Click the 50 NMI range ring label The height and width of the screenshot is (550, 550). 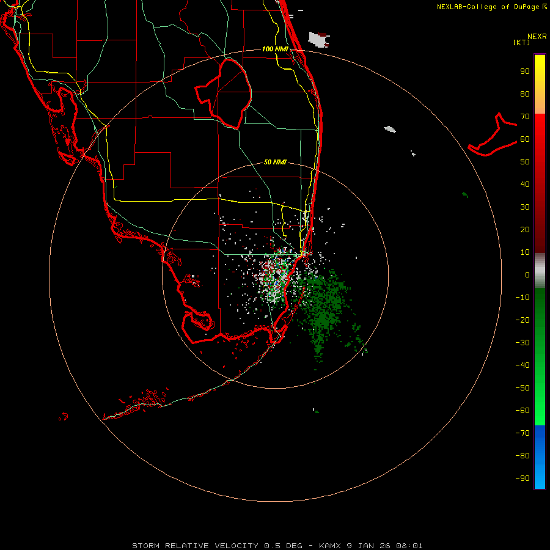tap(275, 162)
